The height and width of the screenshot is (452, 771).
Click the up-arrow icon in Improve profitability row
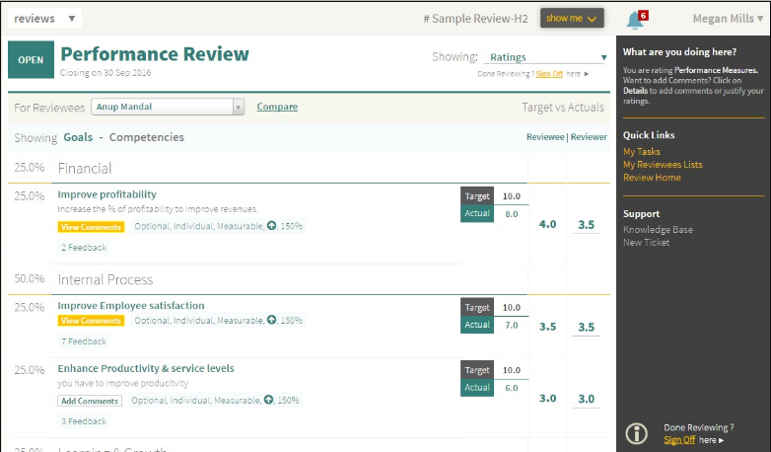pyautogui.click(x=271, y=226)
